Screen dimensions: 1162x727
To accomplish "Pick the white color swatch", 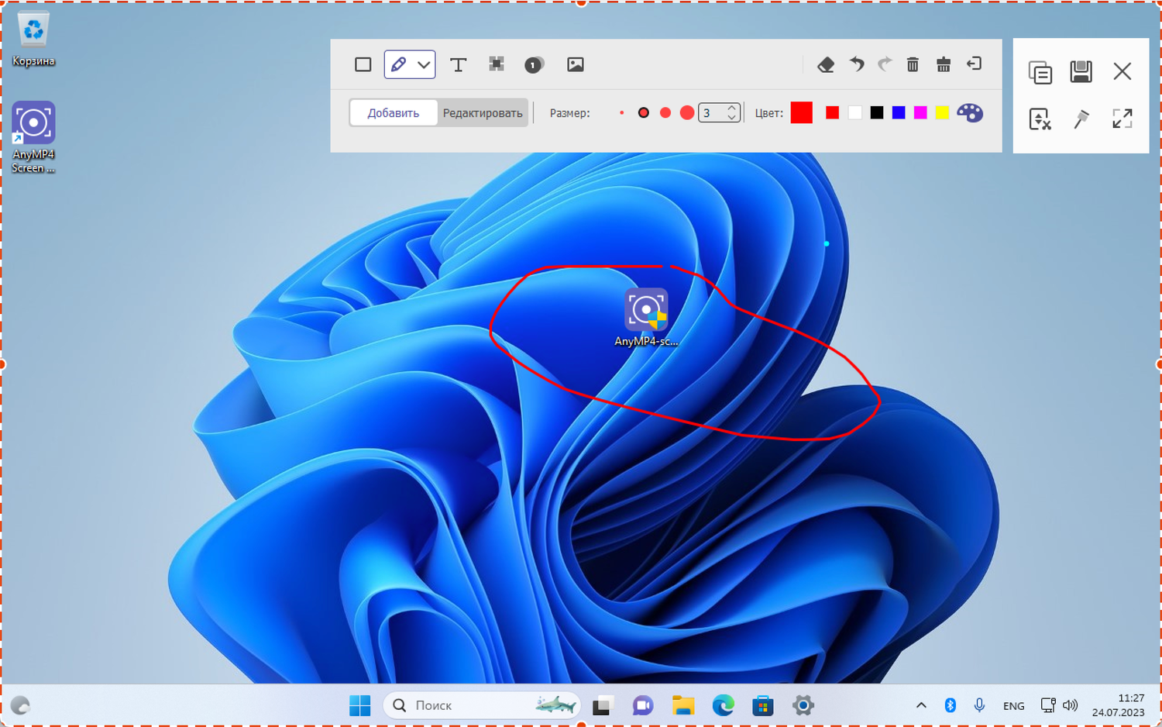I will 854,113.
